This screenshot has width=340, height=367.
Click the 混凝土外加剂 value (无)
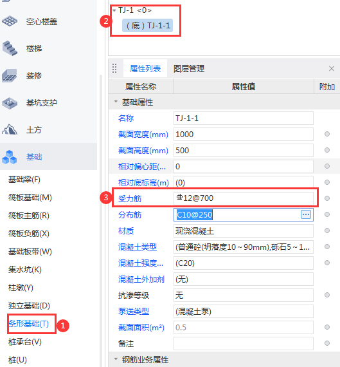(x=243, y=279)
